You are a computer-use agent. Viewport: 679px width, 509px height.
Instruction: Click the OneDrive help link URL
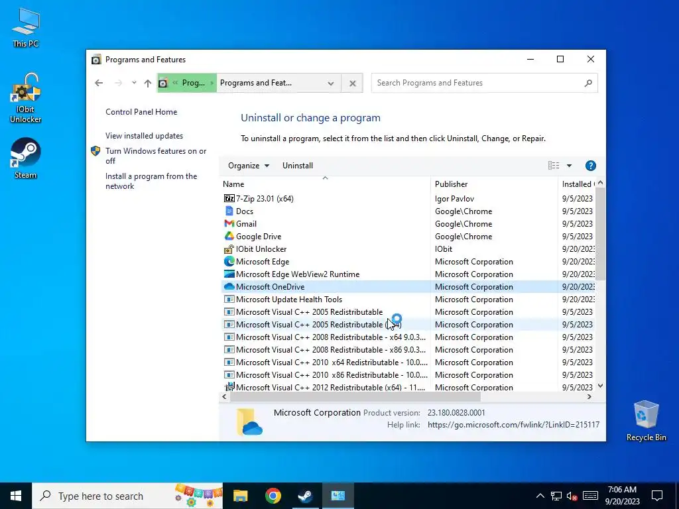(x=514, y=425)
